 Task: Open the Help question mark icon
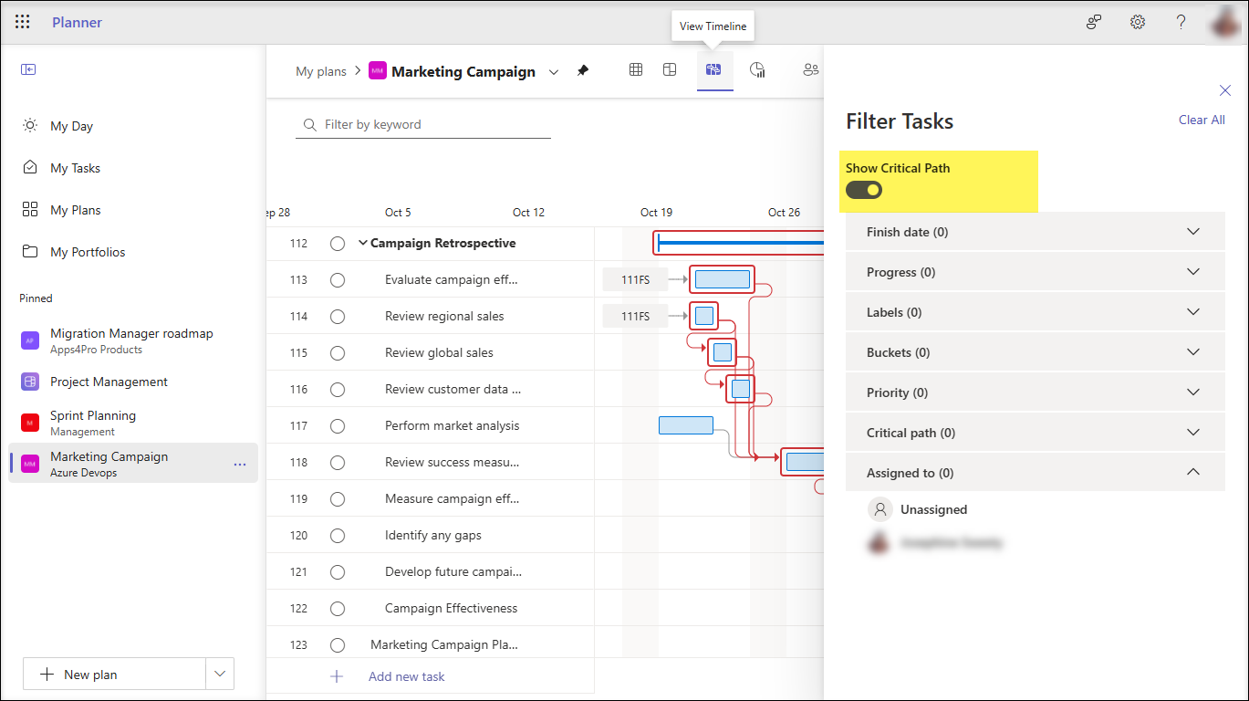1180,21
